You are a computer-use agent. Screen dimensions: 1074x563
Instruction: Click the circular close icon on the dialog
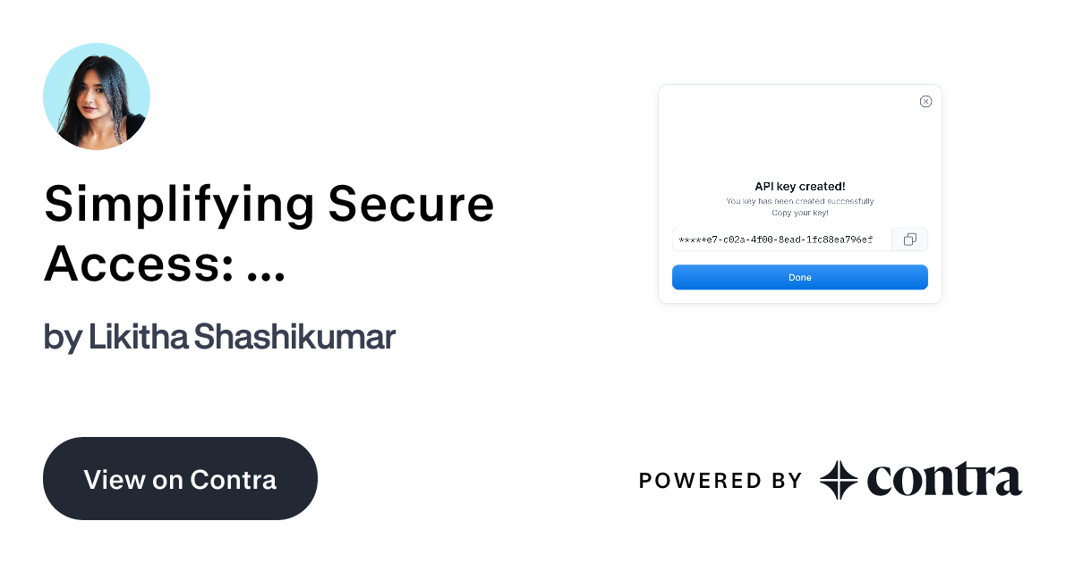pos(925,101)
